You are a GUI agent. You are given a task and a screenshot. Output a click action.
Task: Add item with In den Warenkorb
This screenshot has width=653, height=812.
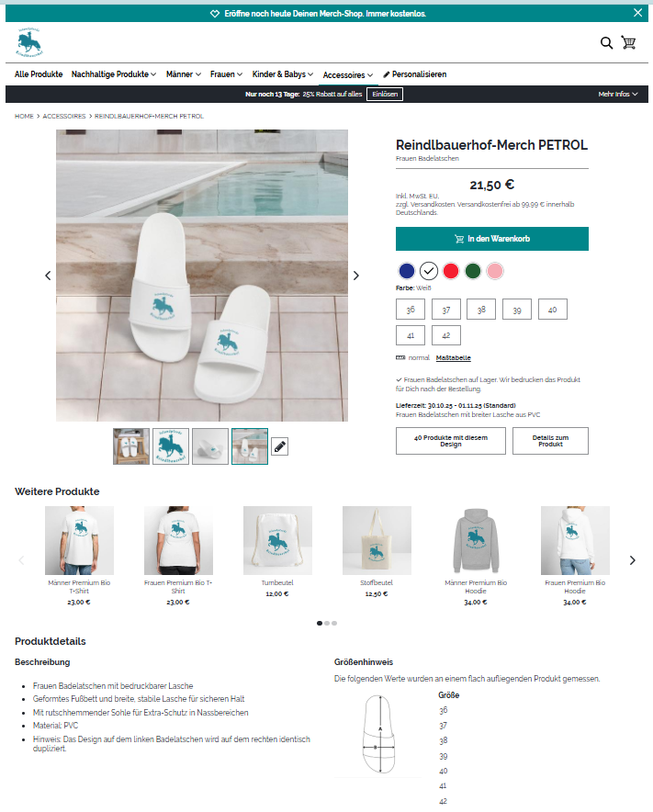pyautogui.click(x=492, y=239)
